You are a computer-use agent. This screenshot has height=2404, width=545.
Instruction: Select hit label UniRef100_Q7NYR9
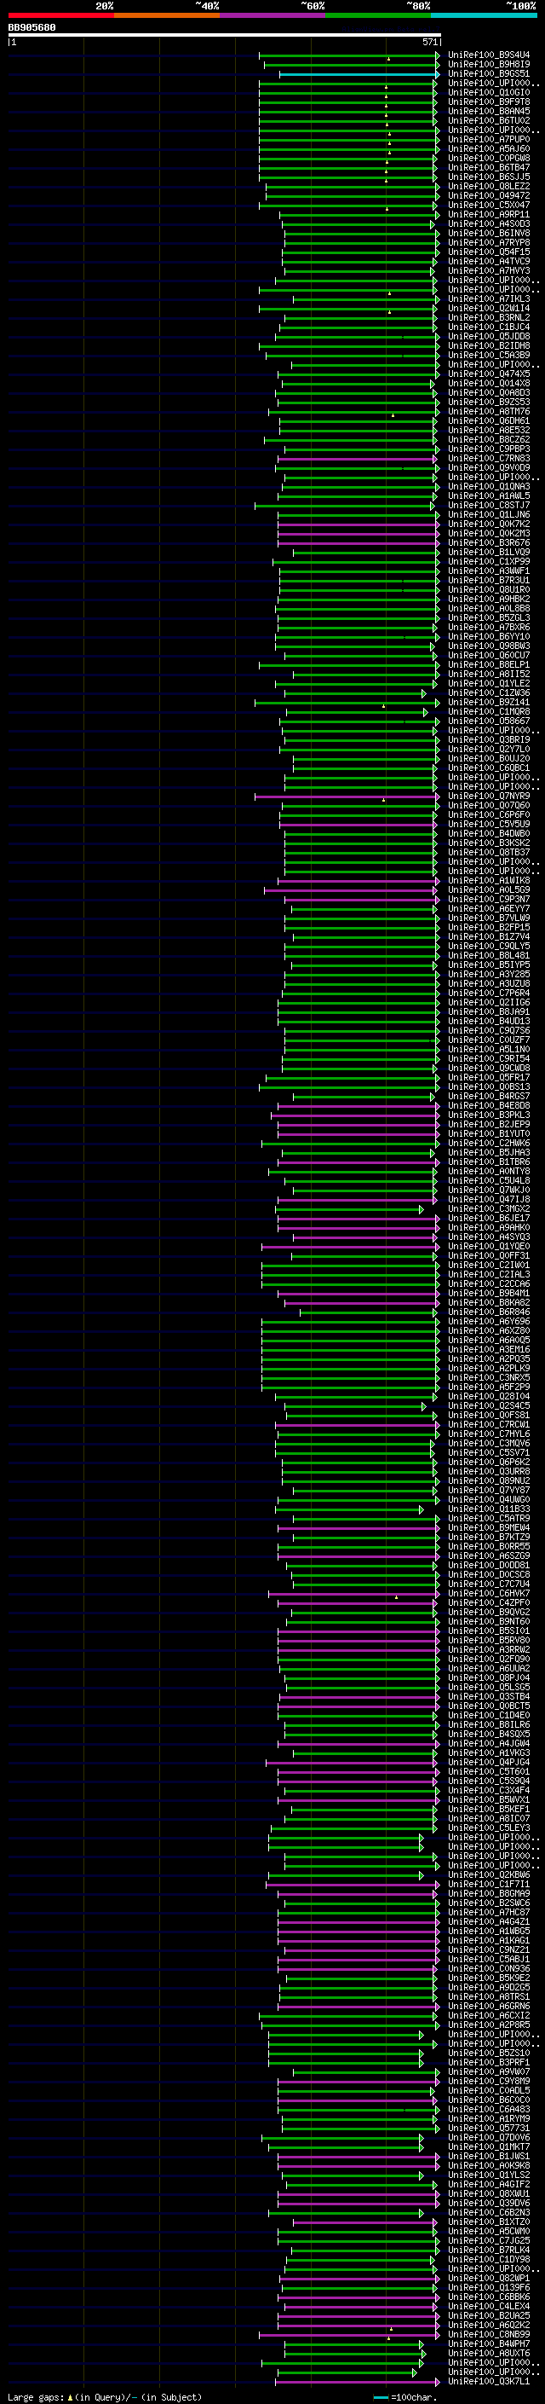488,796
